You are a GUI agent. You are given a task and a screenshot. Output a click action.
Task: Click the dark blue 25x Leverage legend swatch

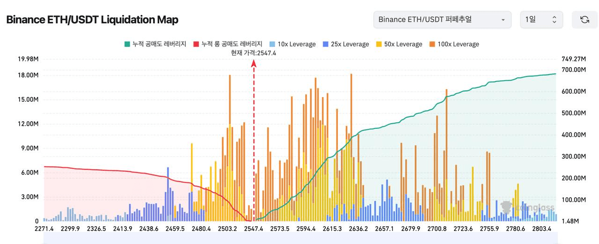(326, 44)
